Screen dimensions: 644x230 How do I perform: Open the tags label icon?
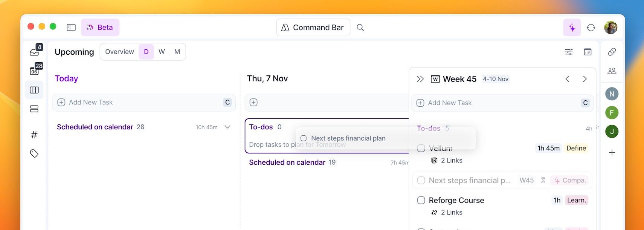point(34,153)
